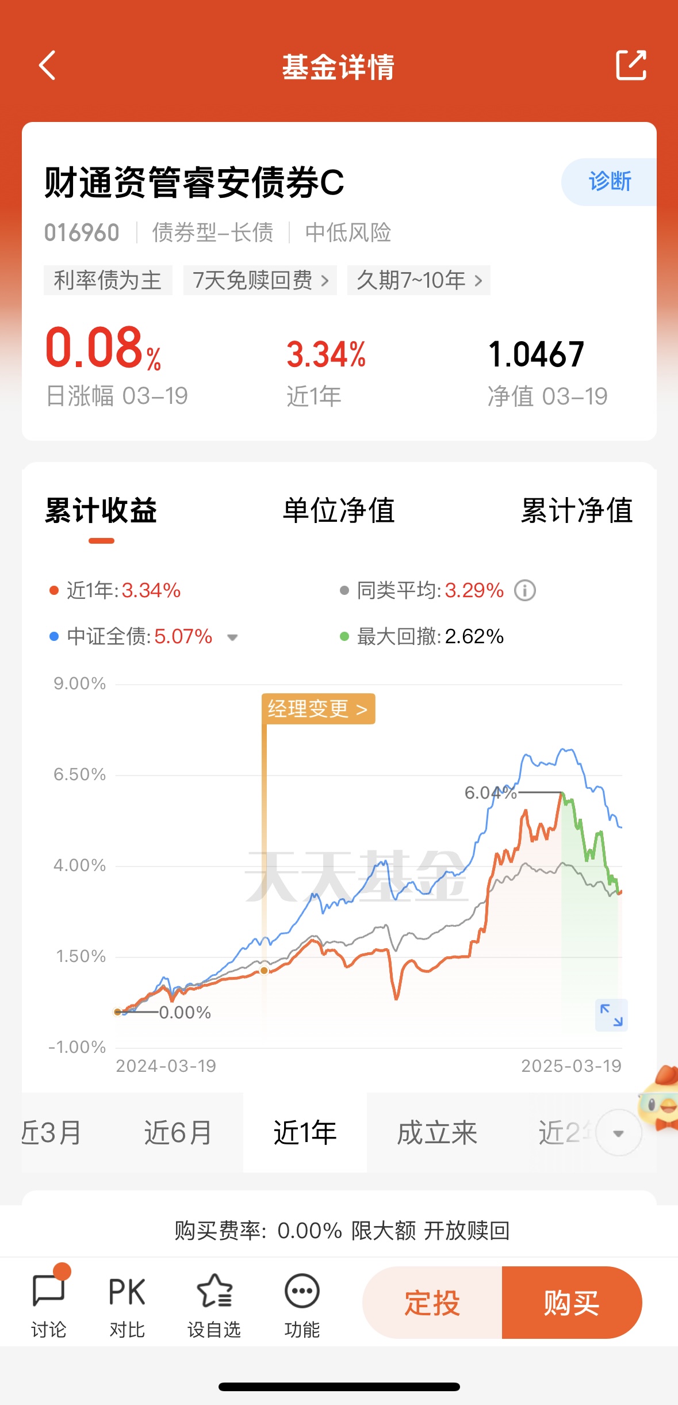Open the share icon in header

tap(631, 65)
